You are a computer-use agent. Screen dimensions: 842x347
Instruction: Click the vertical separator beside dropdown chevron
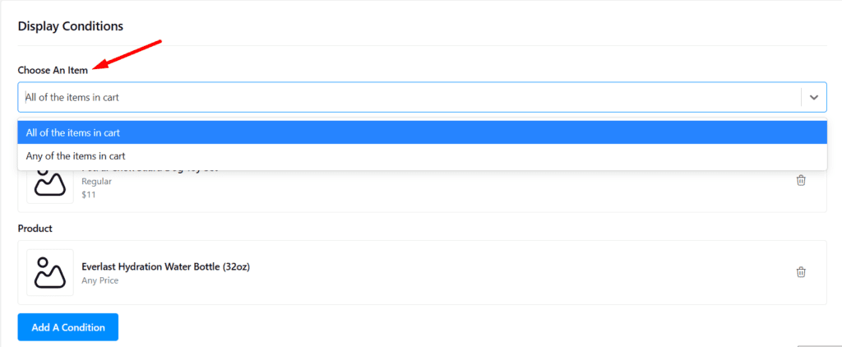[x=801, y=97]
